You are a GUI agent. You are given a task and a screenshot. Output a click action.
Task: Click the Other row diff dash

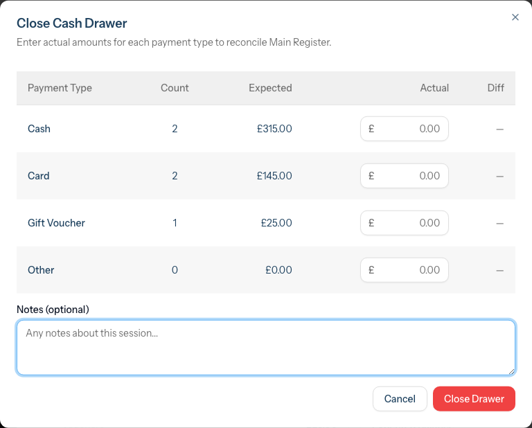coord(499,271)
